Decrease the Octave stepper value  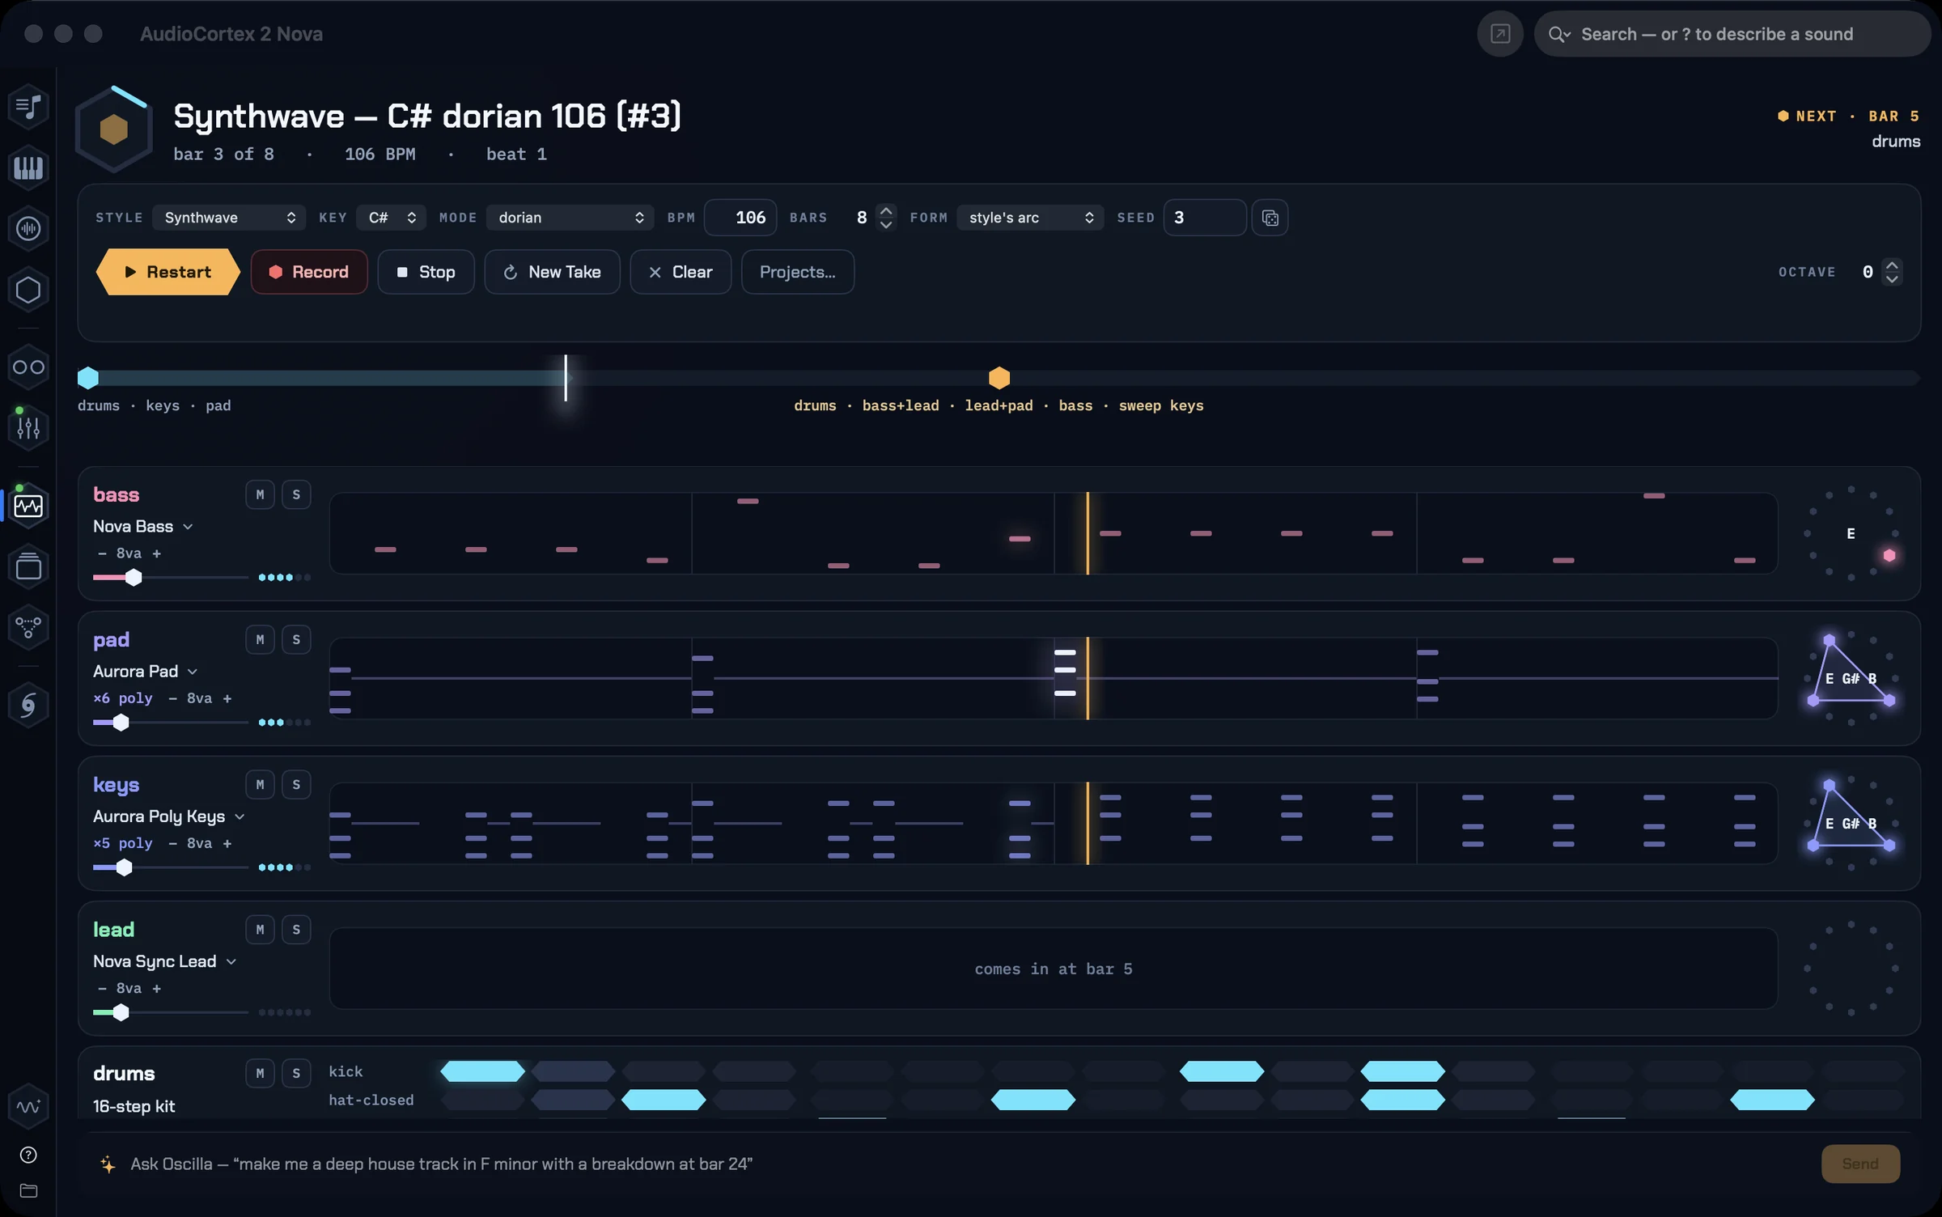(1892, 279)
